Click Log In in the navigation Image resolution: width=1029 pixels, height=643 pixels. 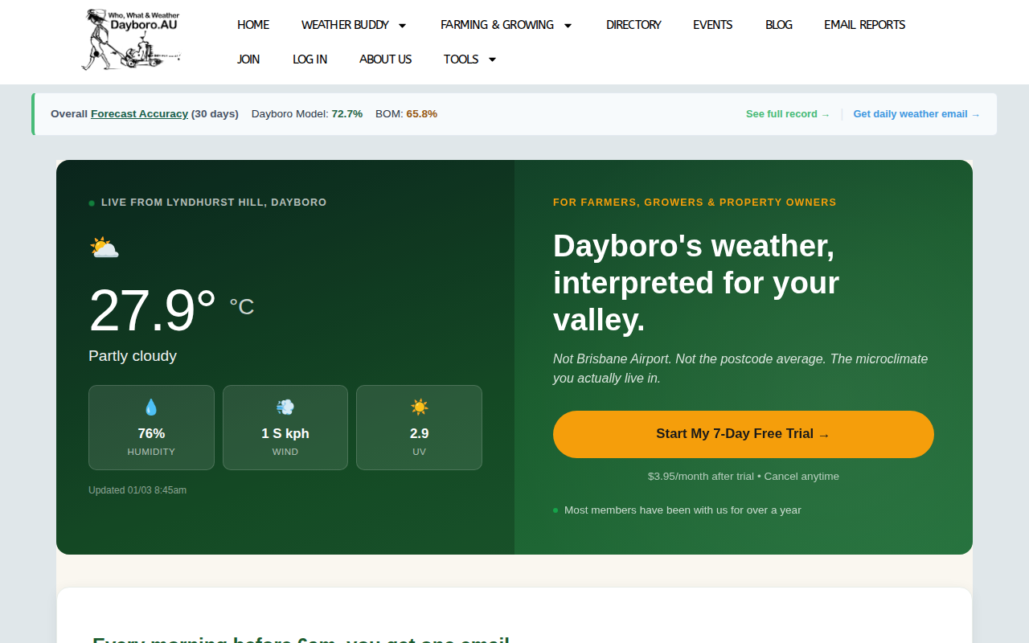(x=310, y=59)
